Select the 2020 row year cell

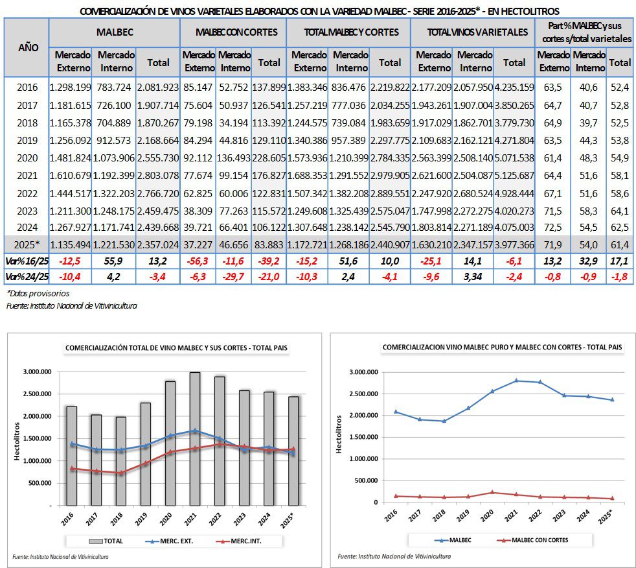[x=27, y=156]
